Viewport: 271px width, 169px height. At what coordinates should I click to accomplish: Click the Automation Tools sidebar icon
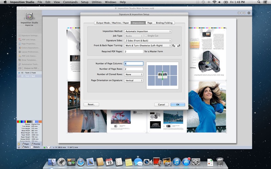coord(19,64)
